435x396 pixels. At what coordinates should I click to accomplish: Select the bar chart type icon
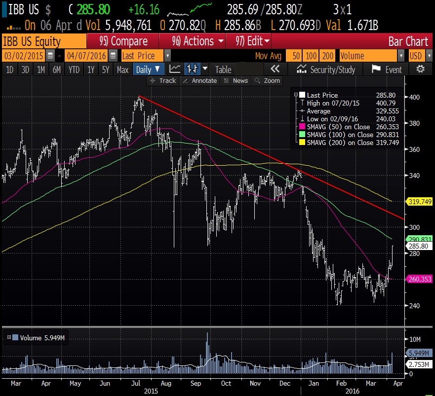click(x=192, y=69)
